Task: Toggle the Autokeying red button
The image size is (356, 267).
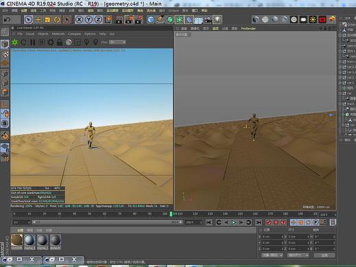Action: coord(276,222)
